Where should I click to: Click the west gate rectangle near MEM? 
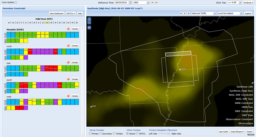click(164, 70)
